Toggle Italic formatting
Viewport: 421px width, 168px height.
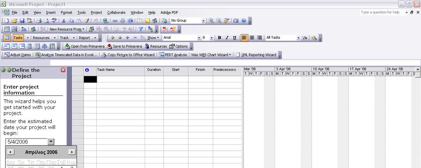pos(227,38)
